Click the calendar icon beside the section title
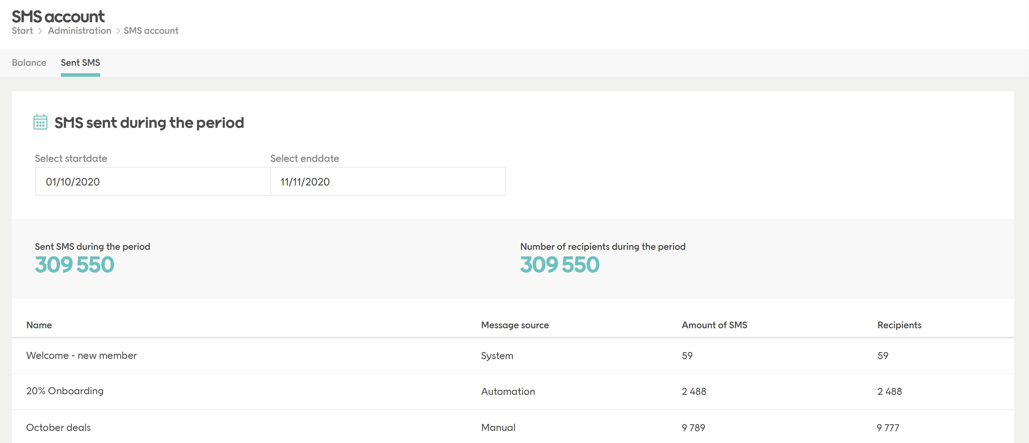This screenshot has height=443, width=1029. coord(40,122)
